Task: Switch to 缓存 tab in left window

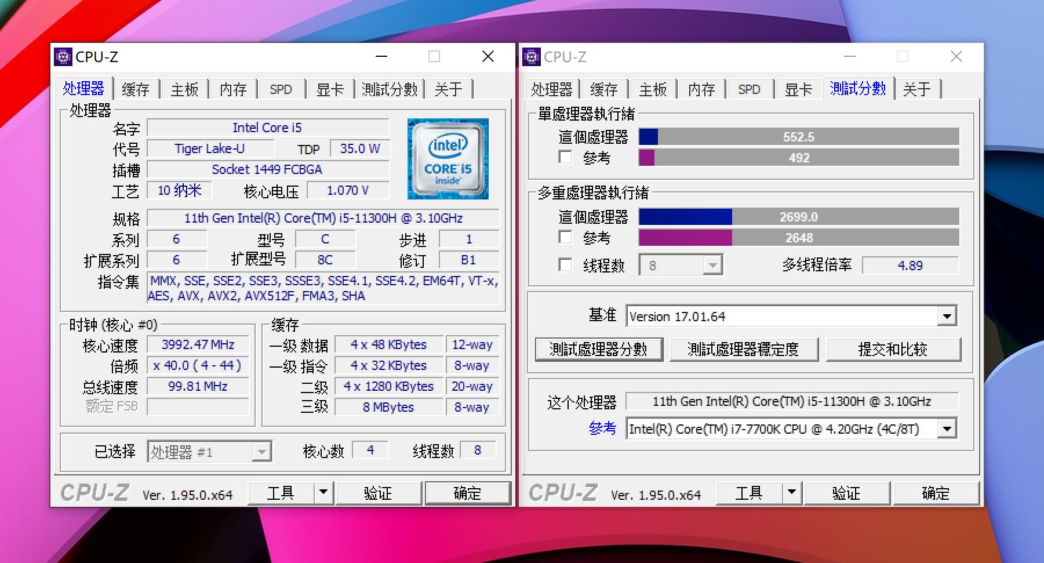Action: [136, 89]
